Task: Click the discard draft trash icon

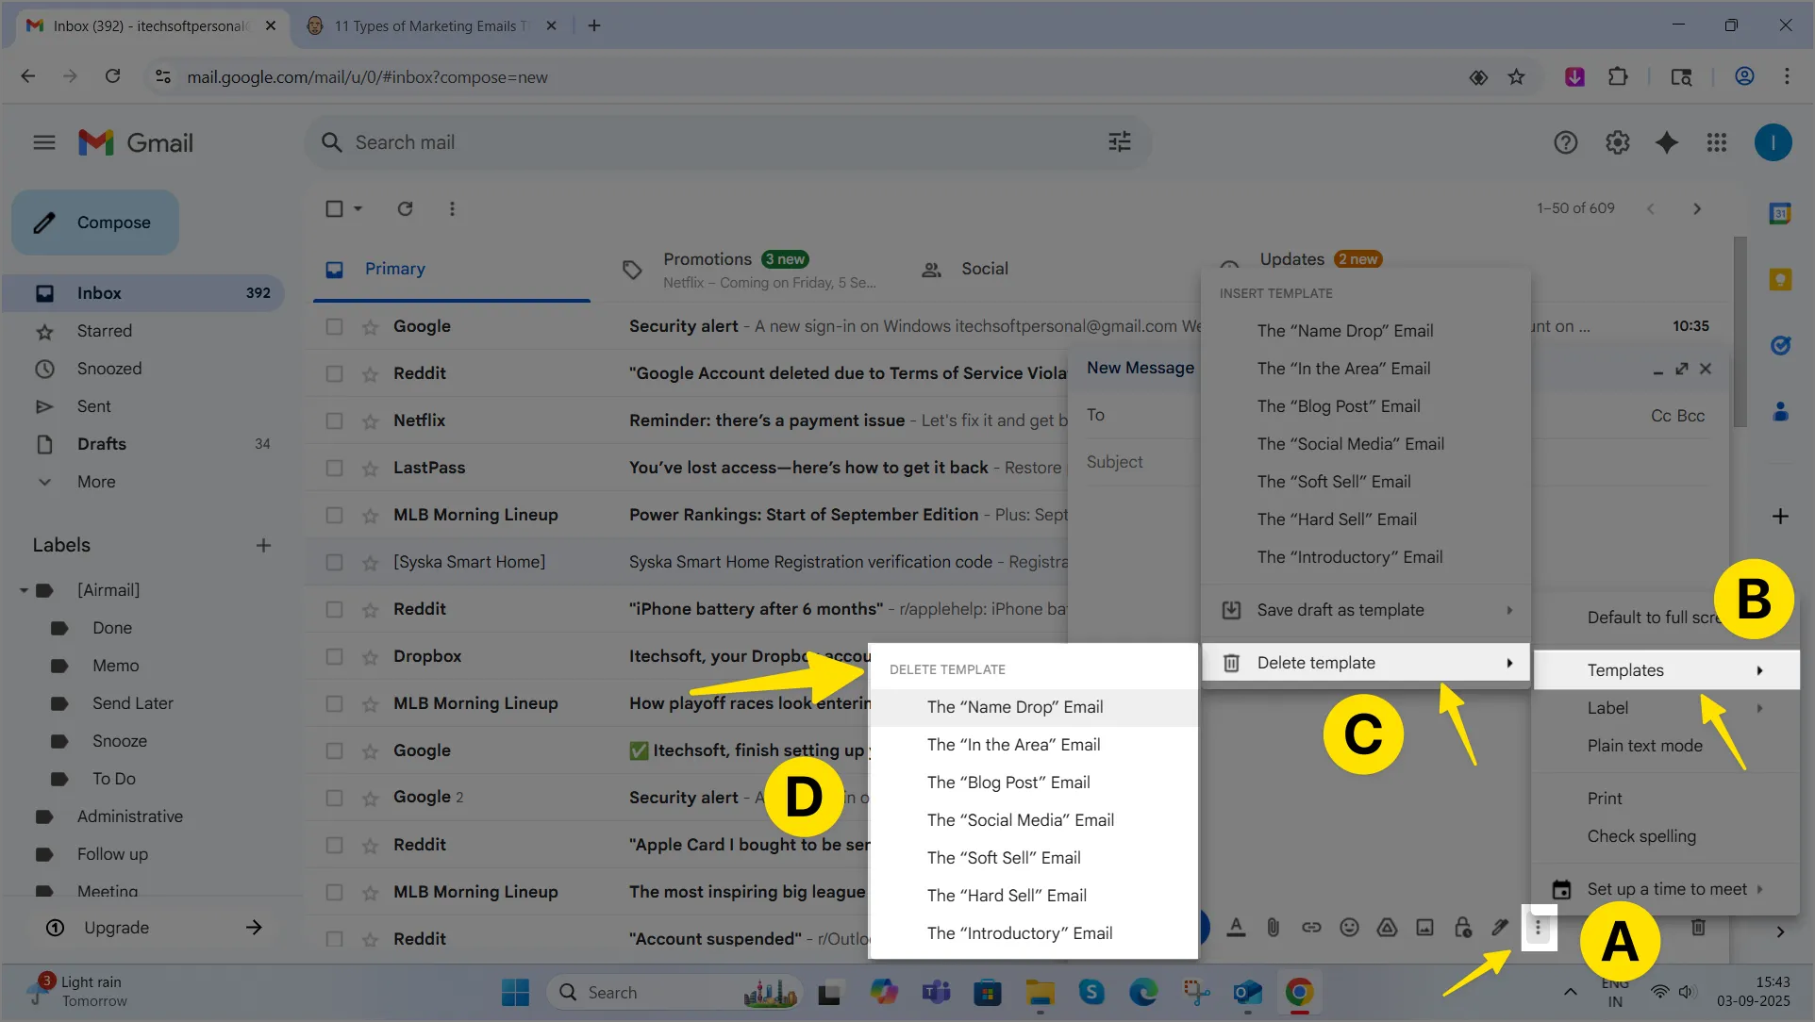Action: (1698, 928)
